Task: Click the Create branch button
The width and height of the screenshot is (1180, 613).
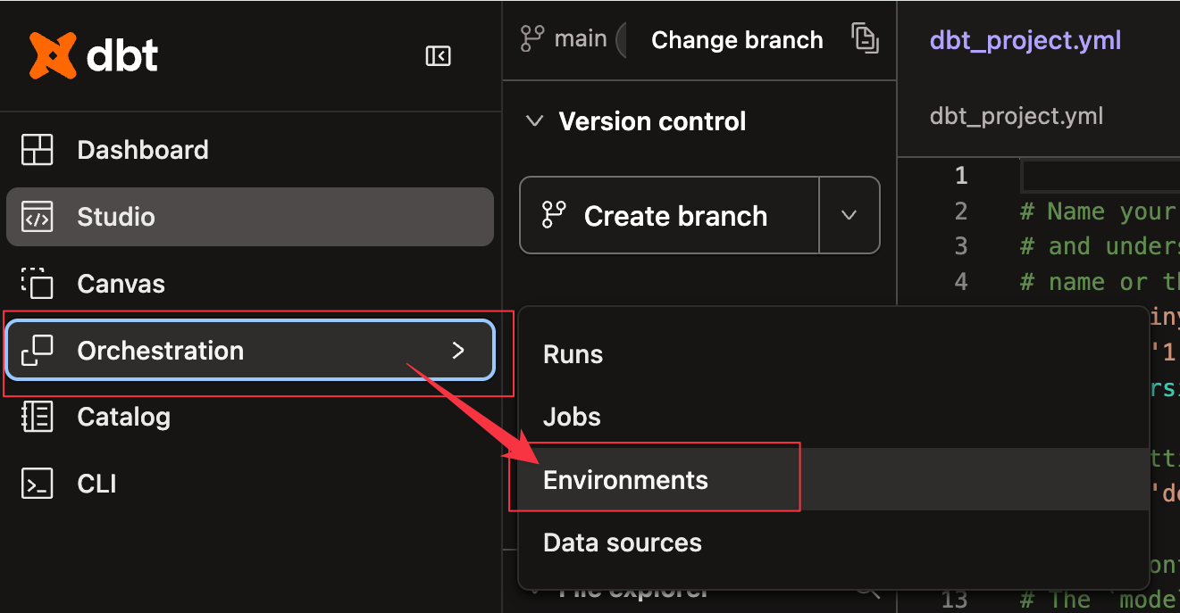Action: (x=670, y=215)
